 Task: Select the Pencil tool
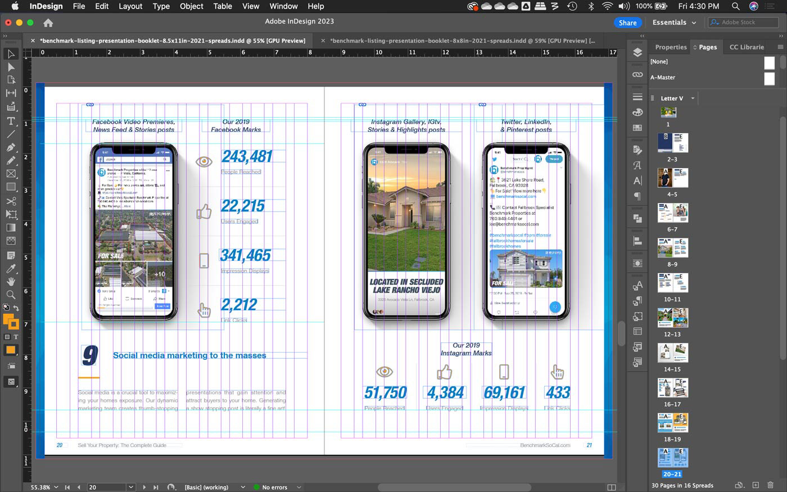(x=11, y=160)
